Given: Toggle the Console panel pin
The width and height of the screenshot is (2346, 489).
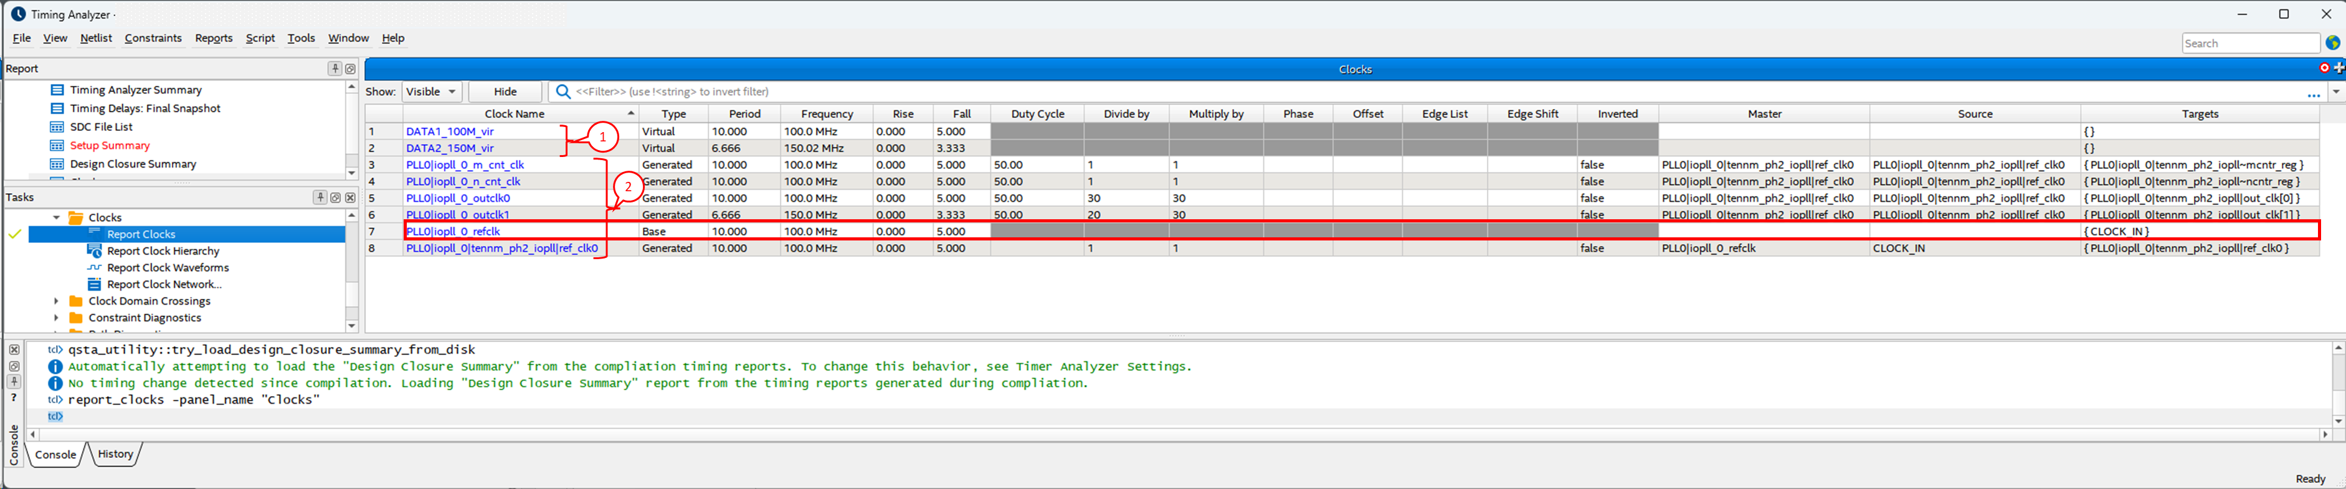Looking at the screenshot, I should [x=14, y=382].
